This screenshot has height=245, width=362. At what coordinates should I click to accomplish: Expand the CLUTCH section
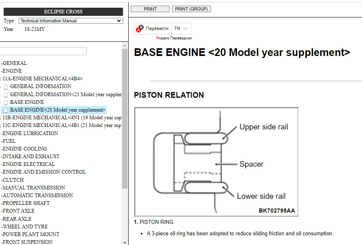pos(13,180)
